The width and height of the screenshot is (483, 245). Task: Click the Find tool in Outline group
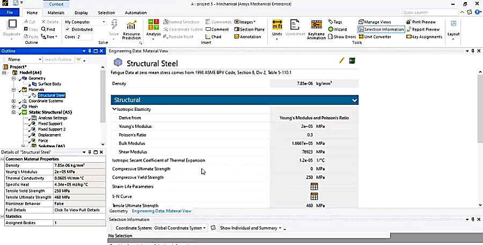pyautogui.click(x=48, y=29)
